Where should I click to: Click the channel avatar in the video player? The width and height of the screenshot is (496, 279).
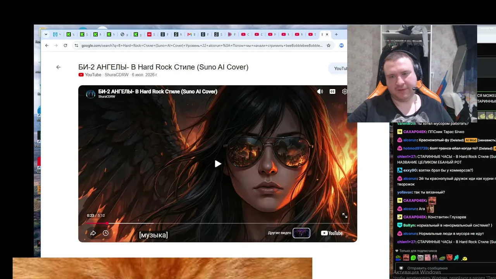pos(91,94)
